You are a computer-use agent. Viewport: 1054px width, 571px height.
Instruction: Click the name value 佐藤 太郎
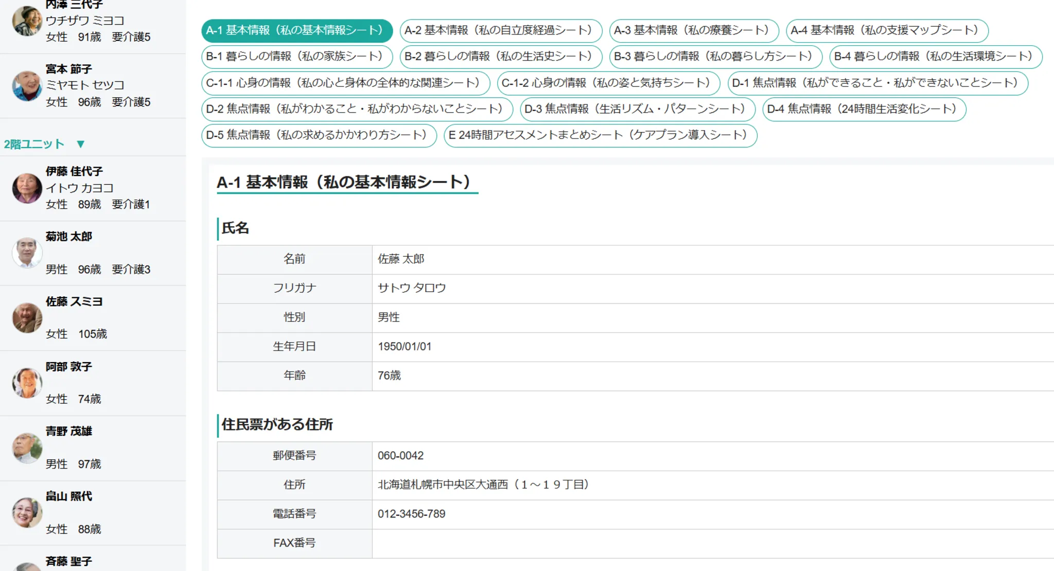click(x=401, y=259)
